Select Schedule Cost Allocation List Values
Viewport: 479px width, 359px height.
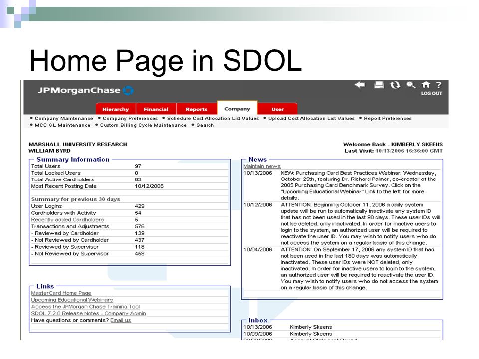pos(213,118)
